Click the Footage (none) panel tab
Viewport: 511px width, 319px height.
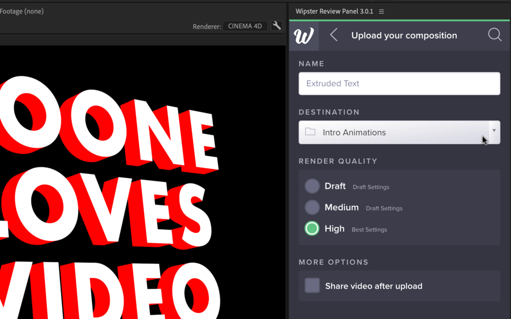point(21,11)
